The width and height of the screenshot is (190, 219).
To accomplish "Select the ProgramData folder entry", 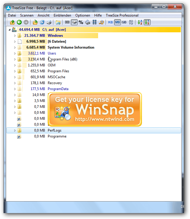I will (x=58, y=89).
